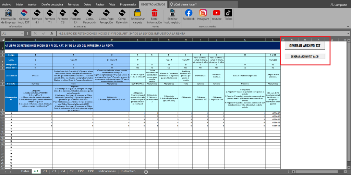Open Youtube link icon
Image resolution: width=351 pixels, height=175 pixels.
coord(217,15)
